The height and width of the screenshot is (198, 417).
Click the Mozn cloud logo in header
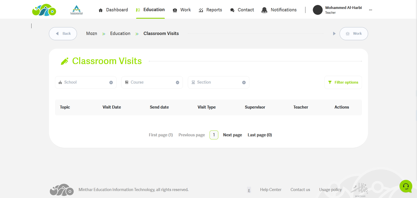pos(44,10)
